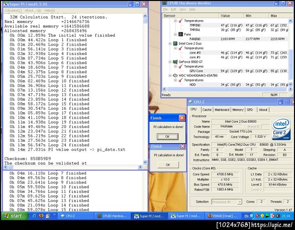Click the speaker volume tray icon
The width and height of the screenshot is (295, 230).
278,216
